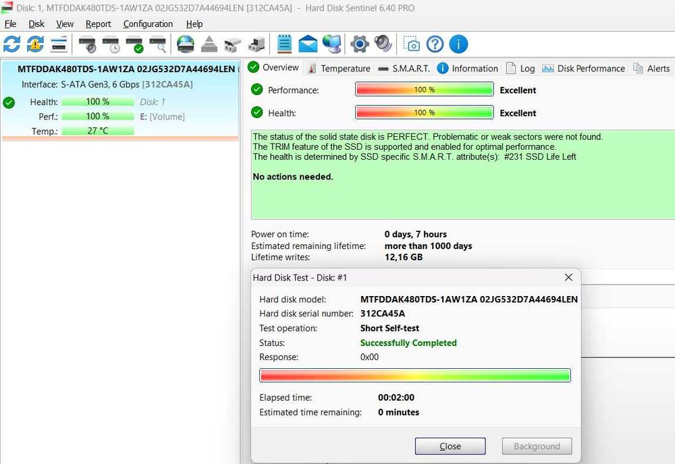The width and height of the screenshot is (675, 464).
Task: Click the disk with speaker test icon
Action: [x=88, y=44]
